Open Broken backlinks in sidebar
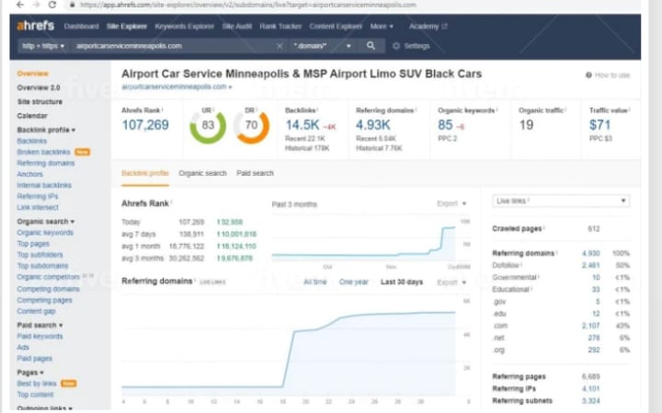Image resolution: width=662 pixels, height=413 pixels. pyautogui.click(x=45, y=152)
